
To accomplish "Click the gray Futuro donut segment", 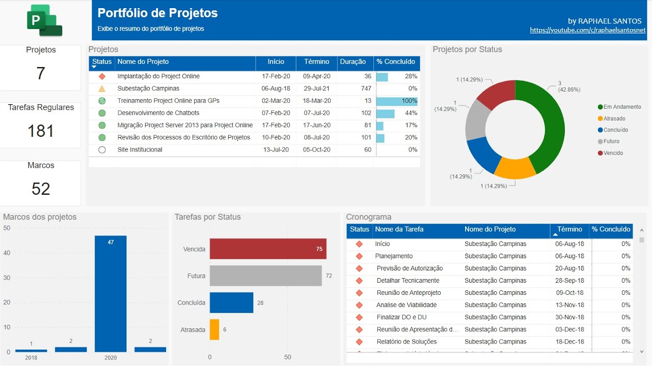I will (477, 121).
